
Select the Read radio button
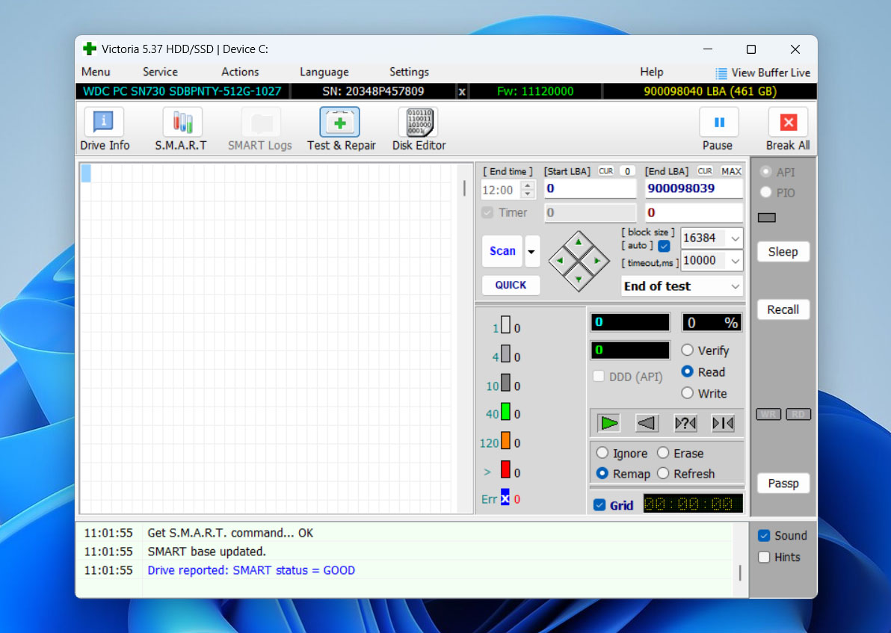[687, 371]
